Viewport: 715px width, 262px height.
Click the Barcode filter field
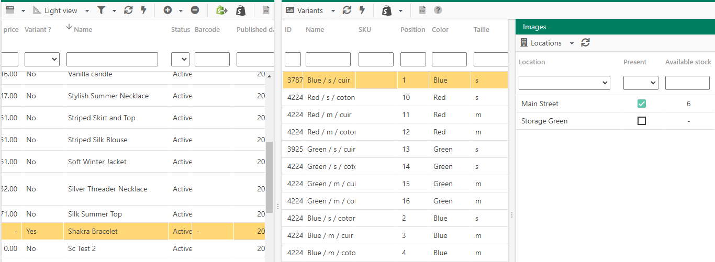pos(212,59)
